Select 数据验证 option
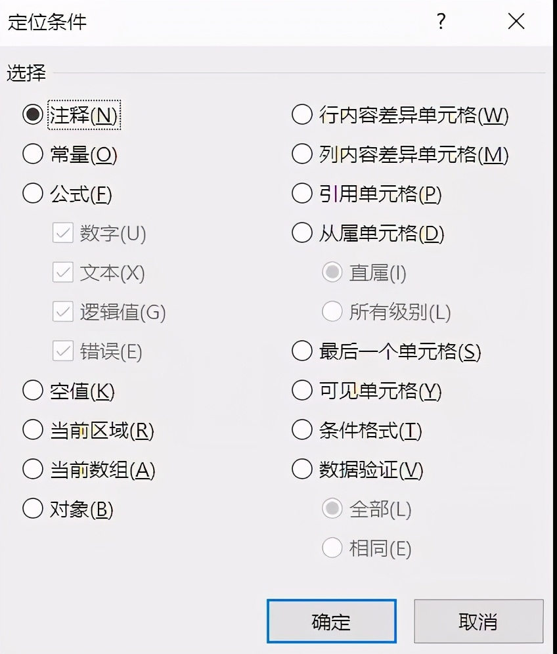557x654 pixels. point(301,469)
